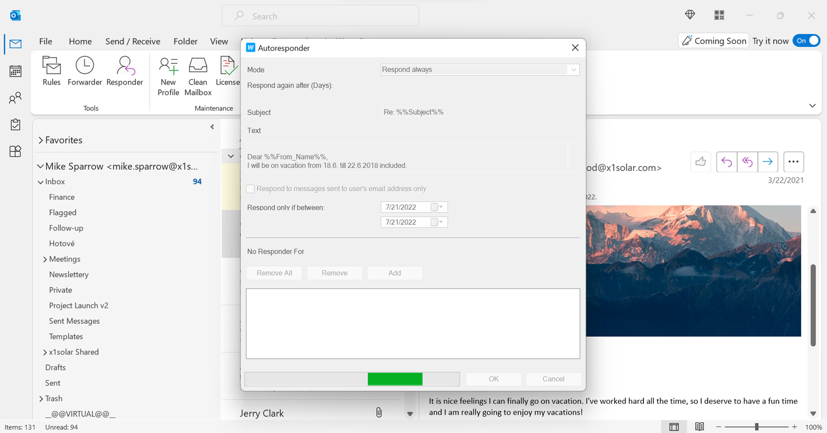
Task: Run Clean Mailbox
Action: tap(198, 76)
